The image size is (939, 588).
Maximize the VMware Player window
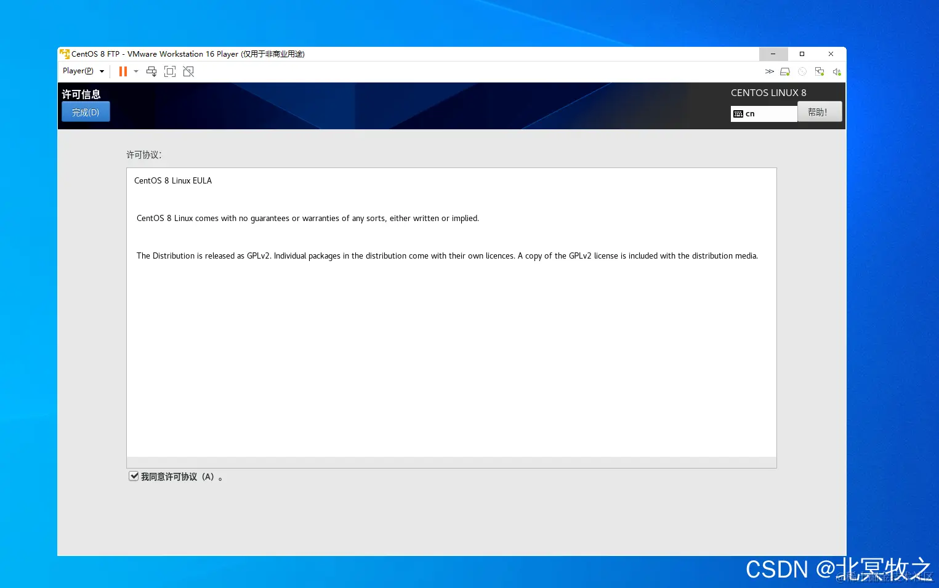[802, 54]
